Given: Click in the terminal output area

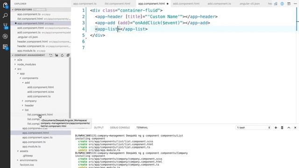Looking at the screenshot, I should pyautogui.click(x=185, y=150).
